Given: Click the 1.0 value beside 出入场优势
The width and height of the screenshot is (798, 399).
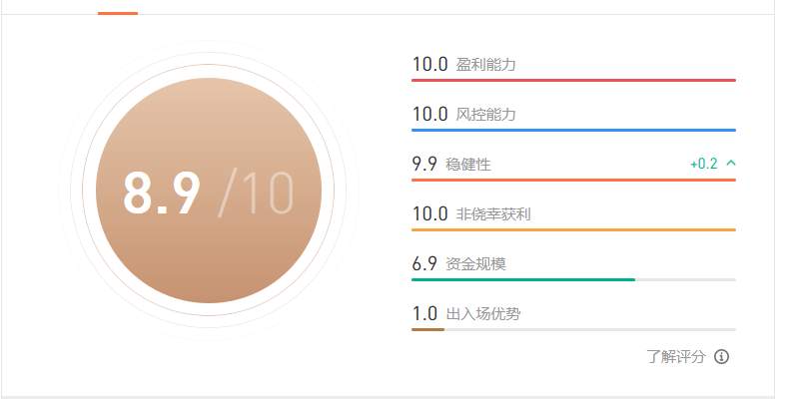Looking at the screenshot, I should 424,313.
